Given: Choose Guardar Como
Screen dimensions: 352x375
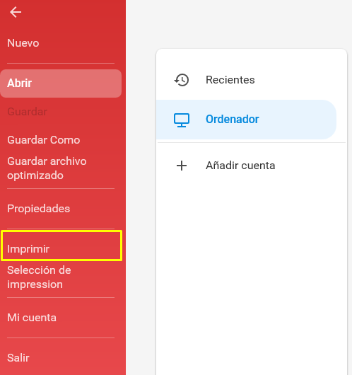Looking at the screenshot, I should point(44,140).
